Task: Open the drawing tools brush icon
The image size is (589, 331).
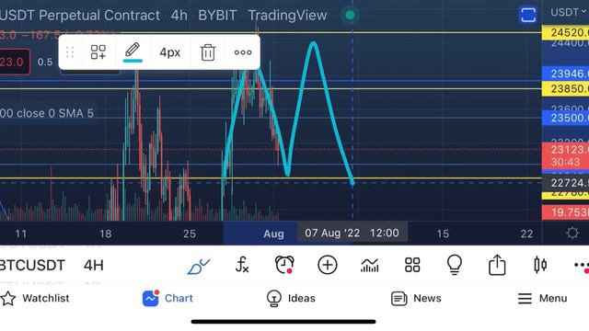Action: [199, 266]
